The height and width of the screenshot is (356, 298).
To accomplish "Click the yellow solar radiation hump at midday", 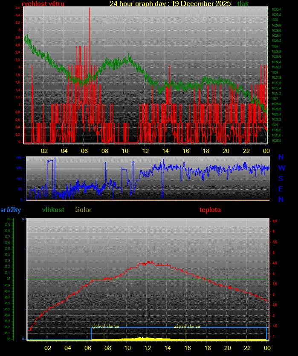I will (x=147, y=338).
